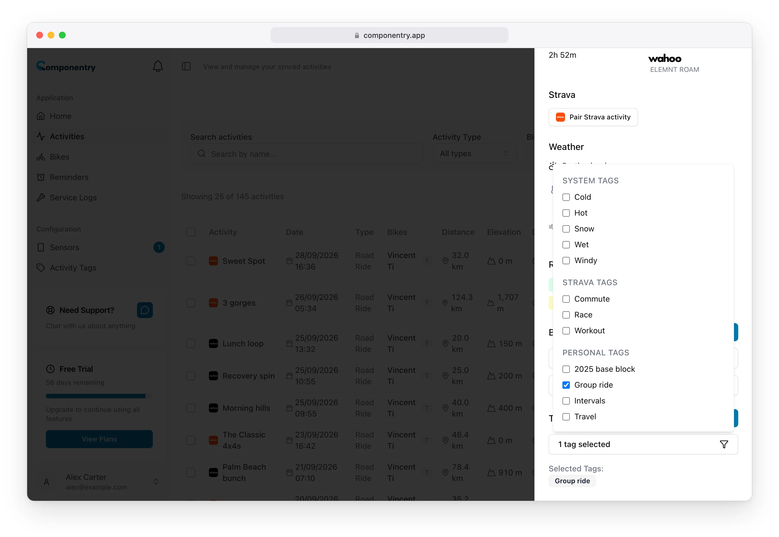Click the Wahoo source icon for Lunch loop
This screenshot has width=779, height=537.
(213, 343)
